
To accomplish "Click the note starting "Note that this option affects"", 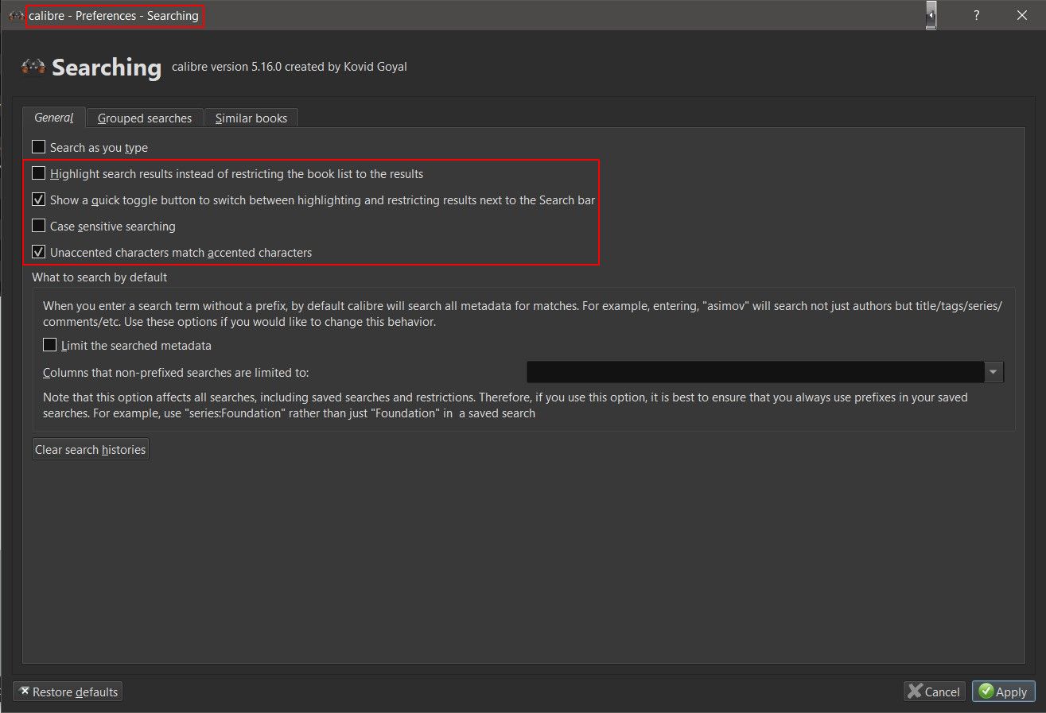I will coord(505,405).
